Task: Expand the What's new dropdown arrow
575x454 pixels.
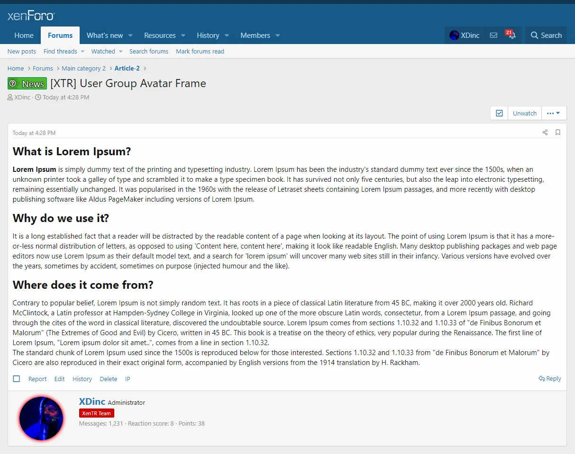Action: (130, 36)
